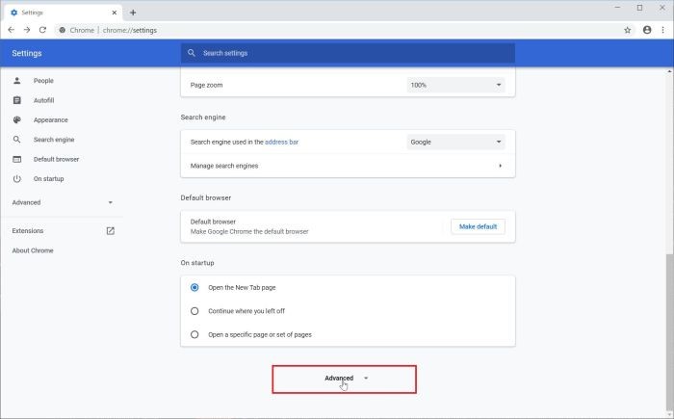Select Open the New Tab page option
Image resolution: width=674 pixels, height=419 pixels.
(x=194, y=287)
